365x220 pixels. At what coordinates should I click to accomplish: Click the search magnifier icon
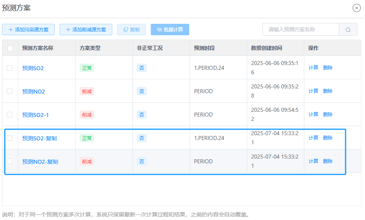point(348,30)
